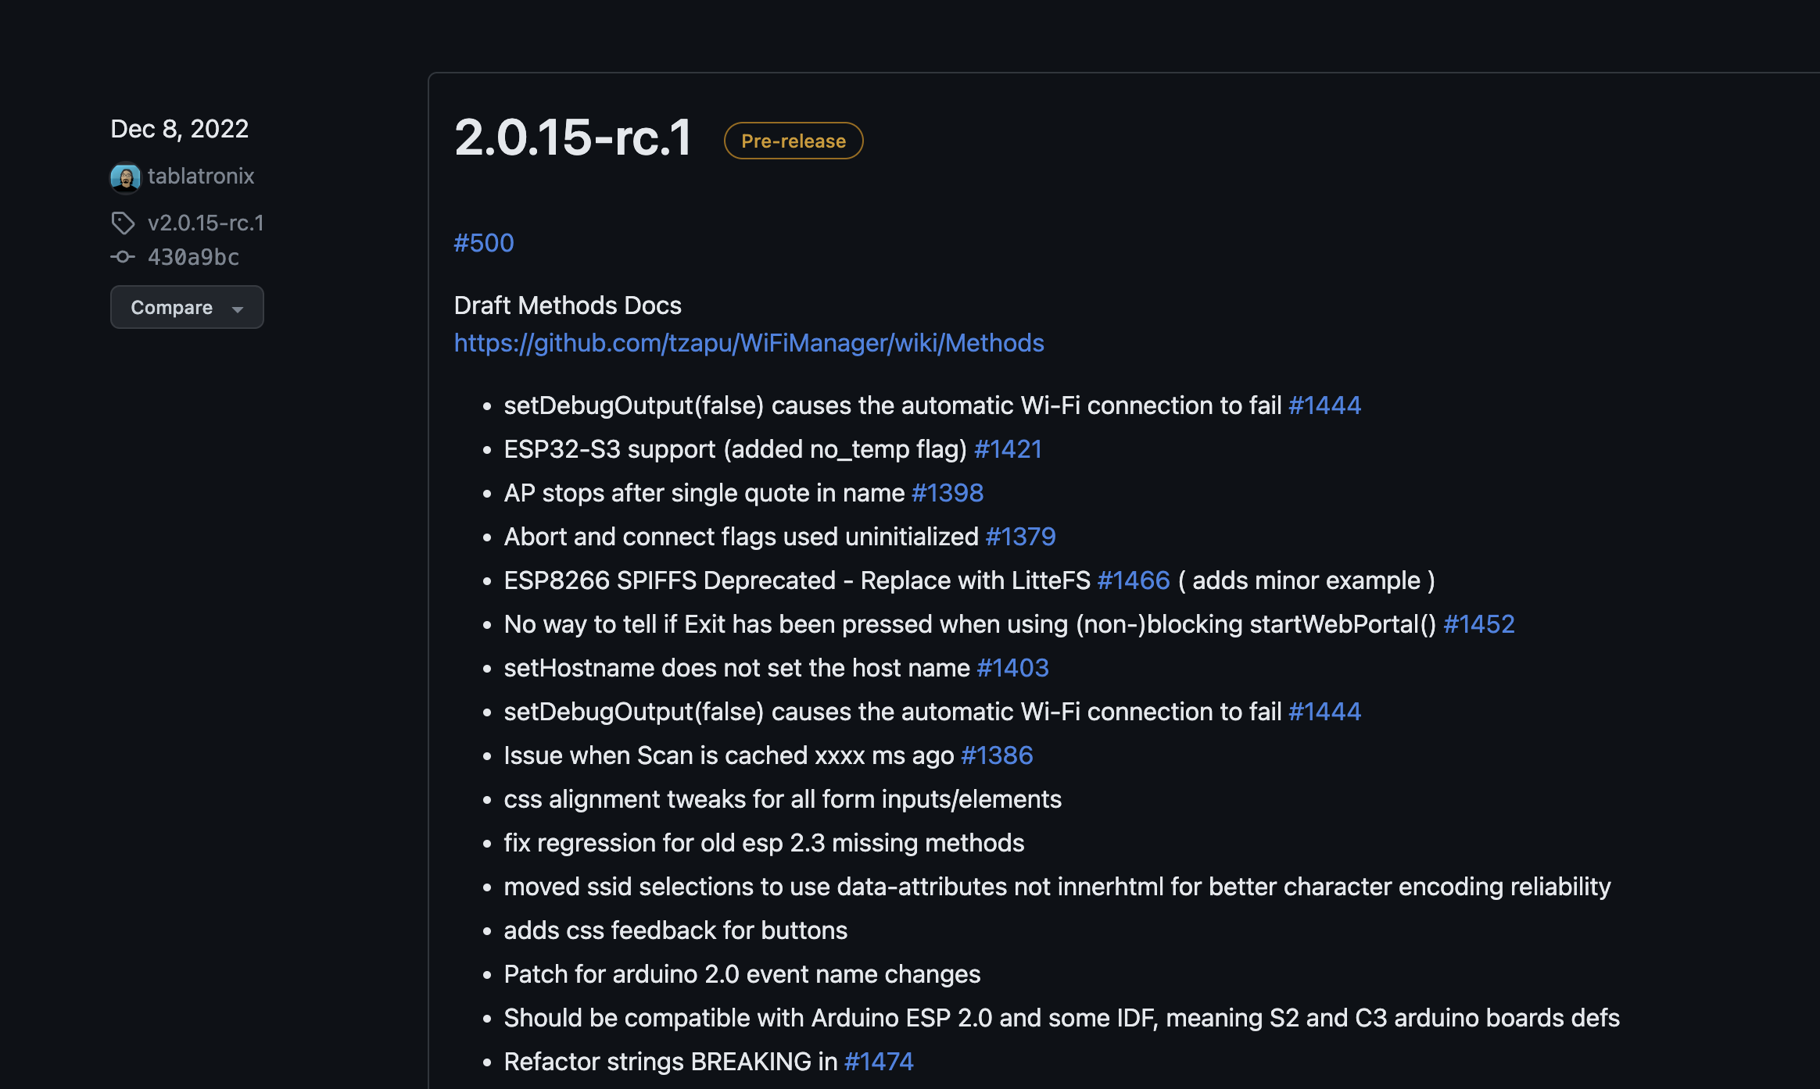Click the Compare dropdown chevron arrow

(x=238, y=309)
